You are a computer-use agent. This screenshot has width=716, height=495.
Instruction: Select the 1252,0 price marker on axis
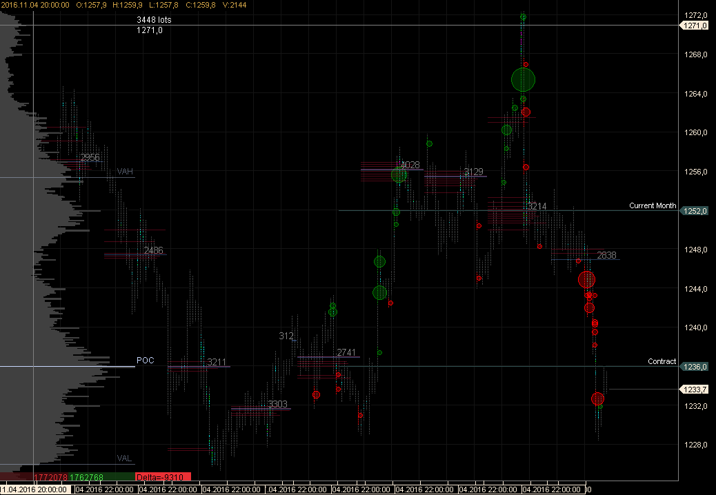point(695,211)
